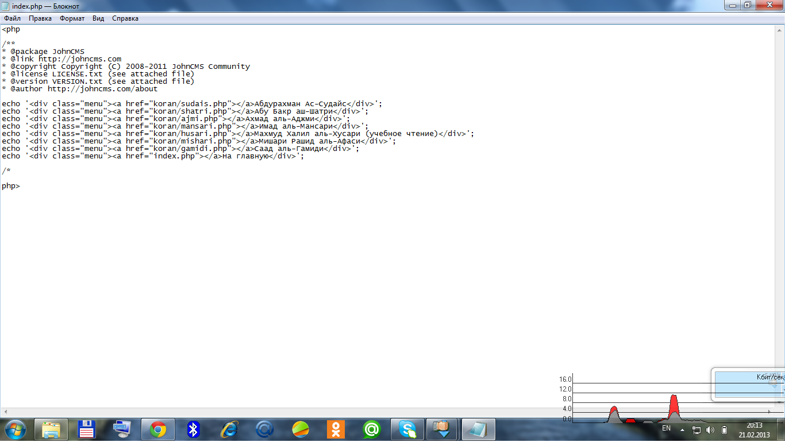This screenshot has width=785, height=442.
Task: Open Odnoklassniki from the taskbar
Action: point(336,429)
